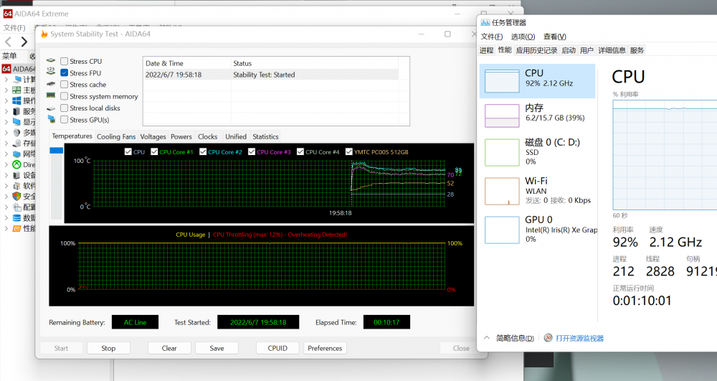Expand the 显示 tree node arrow
The height and width of the screenshot is (381, 717).
click(6, 122)
